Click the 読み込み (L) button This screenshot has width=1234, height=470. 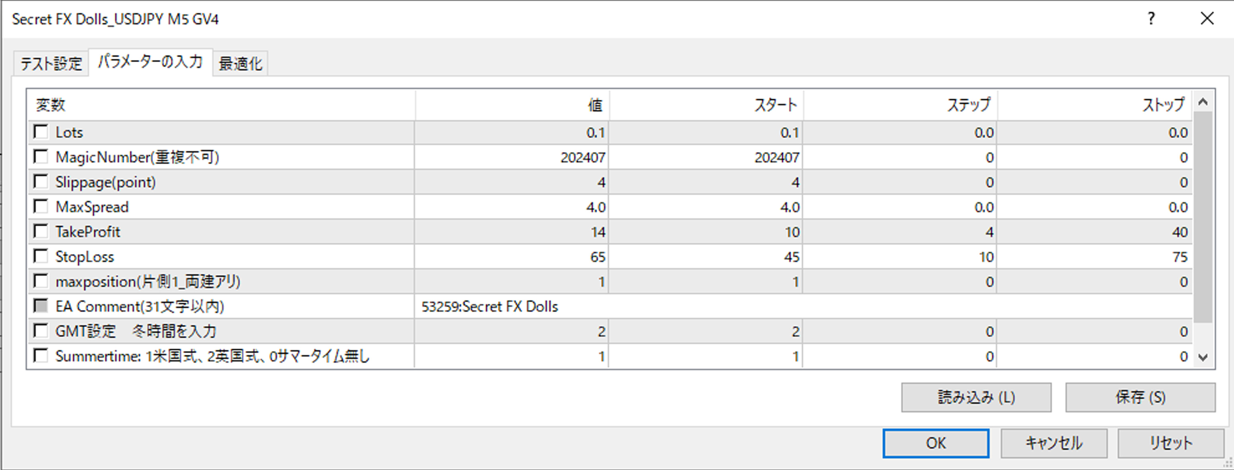pos(976,397)
